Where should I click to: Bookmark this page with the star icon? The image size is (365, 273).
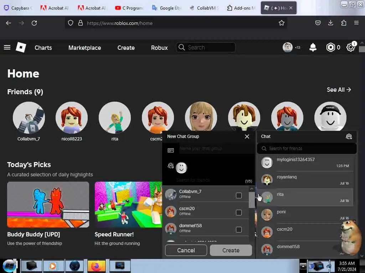click(282, 23)
